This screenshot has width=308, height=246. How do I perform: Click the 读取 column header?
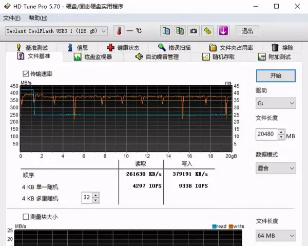coord(141,164)
